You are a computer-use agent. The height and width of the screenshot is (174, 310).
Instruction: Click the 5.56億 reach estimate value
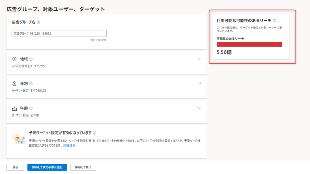tap(224, 52)
